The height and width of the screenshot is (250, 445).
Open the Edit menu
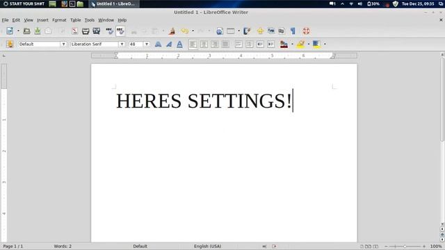click(x=16, y=20)
